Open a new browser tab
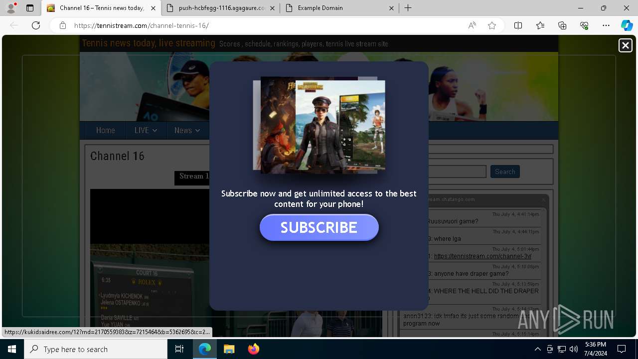638x359 pixels. 408,8
